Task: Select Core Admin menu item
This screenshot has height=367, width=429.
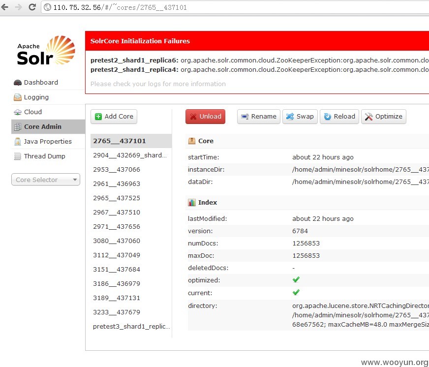Action: tap(48, 127)
